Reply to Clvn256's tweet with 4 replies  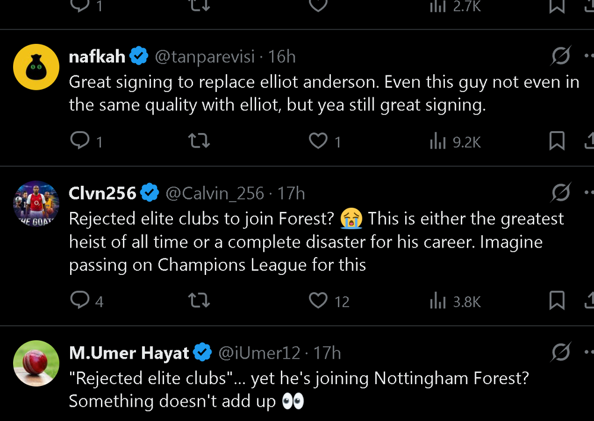coord(87,300)
